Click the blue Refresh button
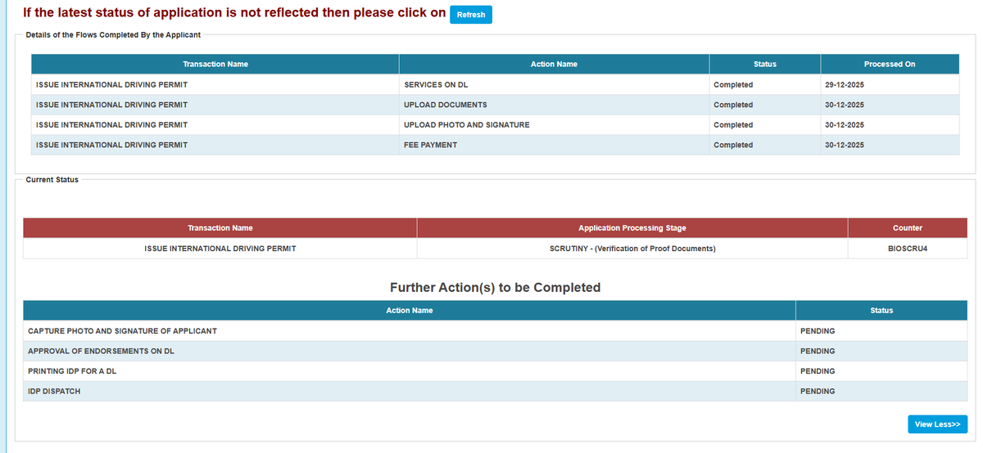This screenshot has height=453, width=983. [471, 15]
